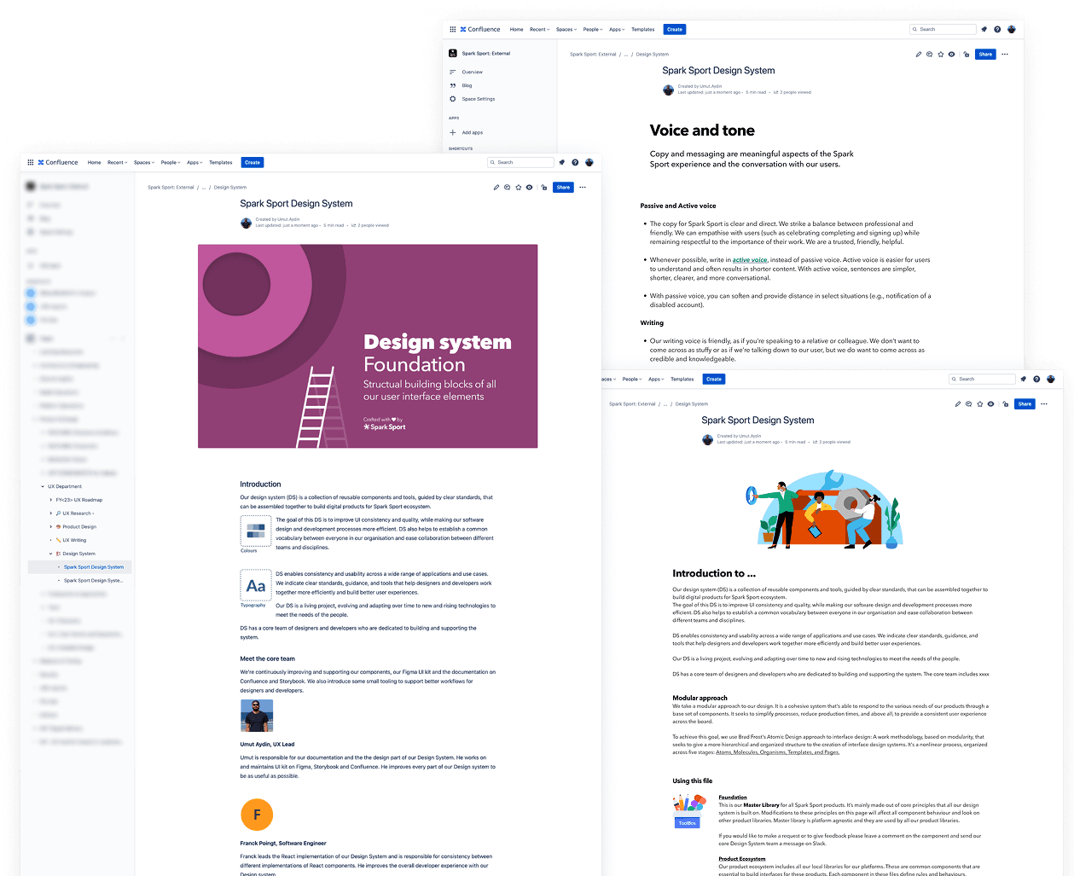The width and height of the screenshot is (1074, 876).
Task: Click Home in Foundation window navigation
Action: [x=95, y=162]
